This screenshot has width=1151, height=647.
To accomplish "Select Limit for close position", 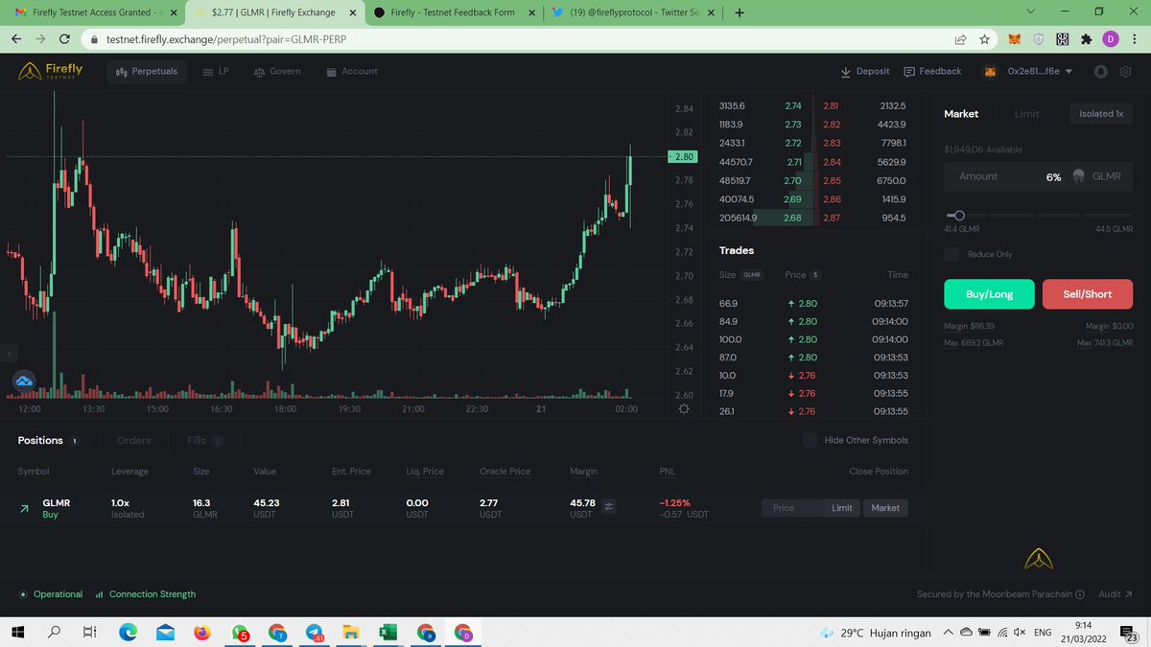I will coord(842,508).
